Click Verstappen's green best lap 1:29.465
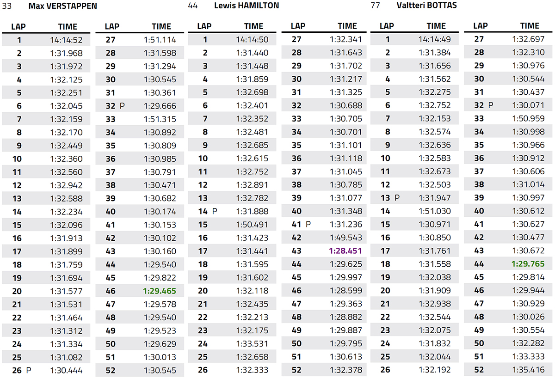This screenshot has width=555, height=385. (x=160, y=292)
